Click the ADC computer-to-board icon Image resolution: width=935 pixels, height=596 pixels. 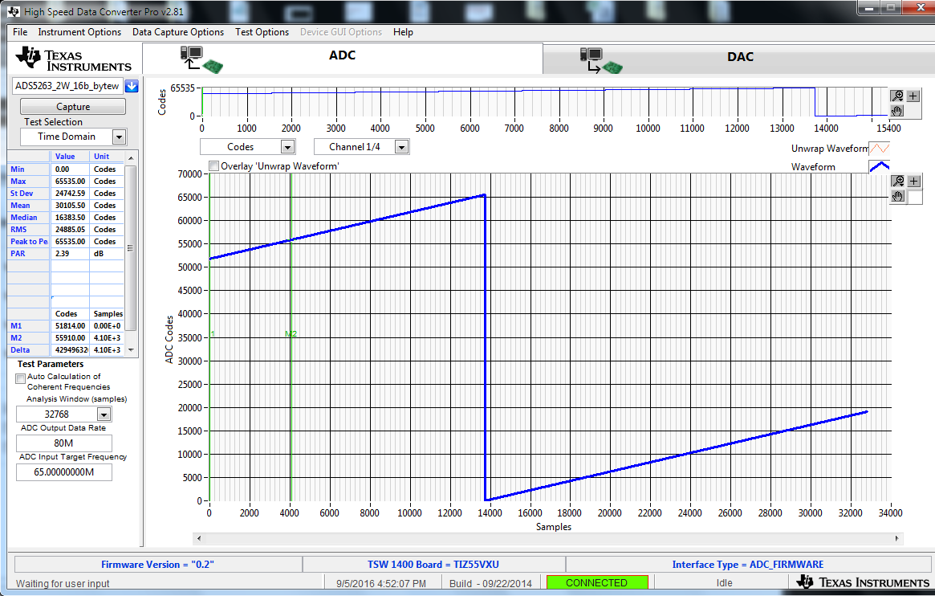pos(201,59)
